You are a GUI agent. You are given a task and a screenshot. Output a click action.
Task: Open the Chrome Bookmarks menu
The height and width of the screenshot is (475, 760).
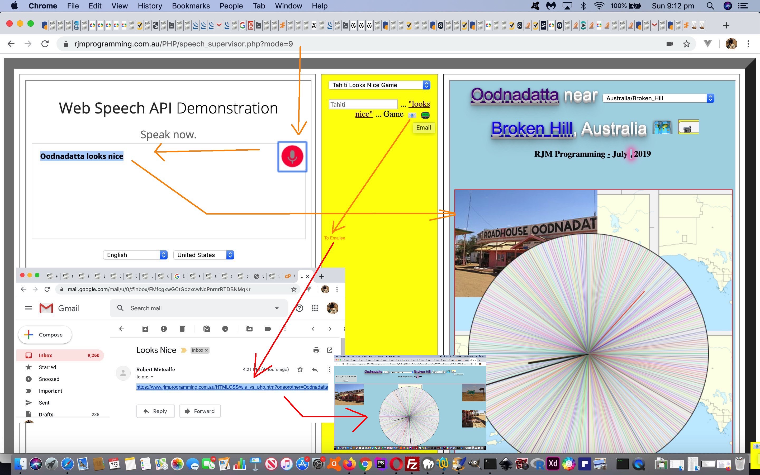[191, 6]
